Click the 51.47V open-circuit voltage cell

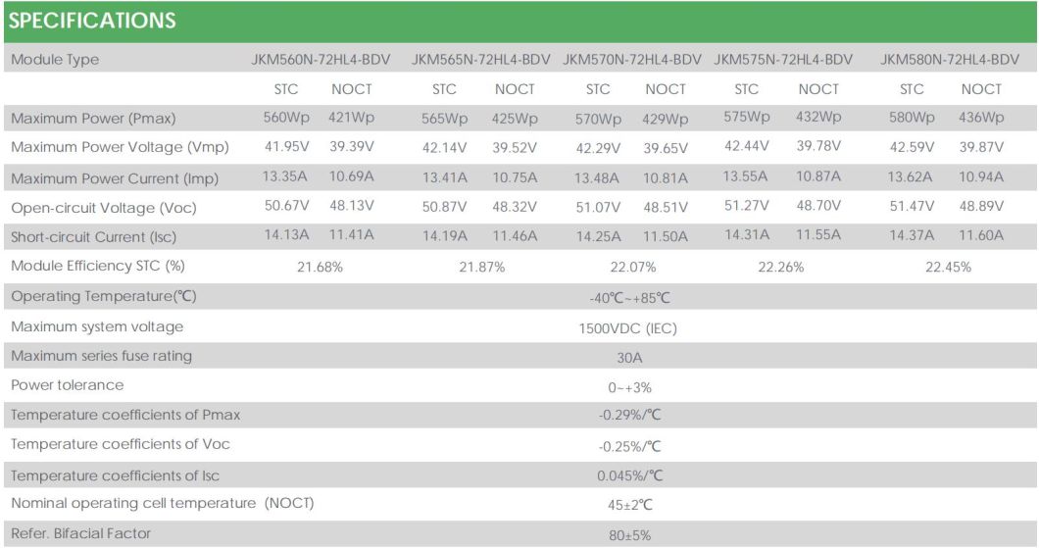point(911,207)
